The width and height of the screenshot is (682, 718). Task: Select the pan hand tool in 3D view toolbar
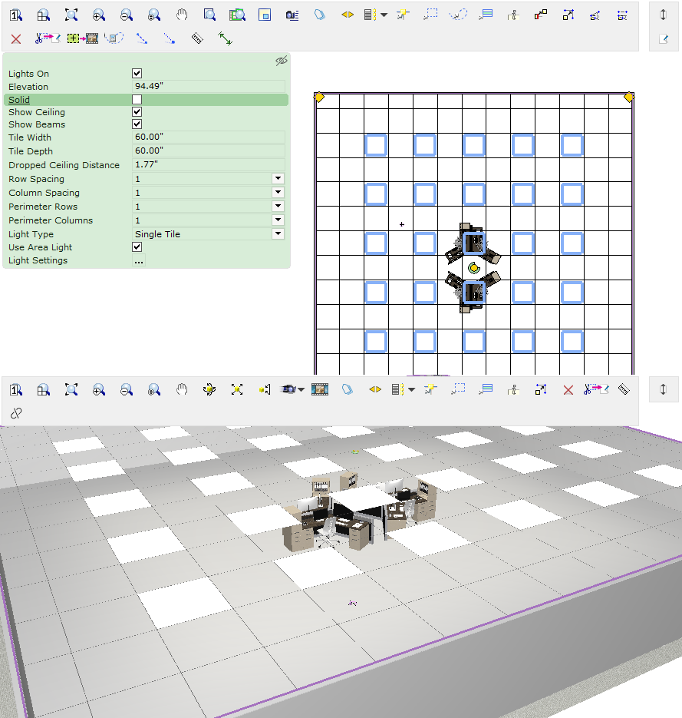182,389
